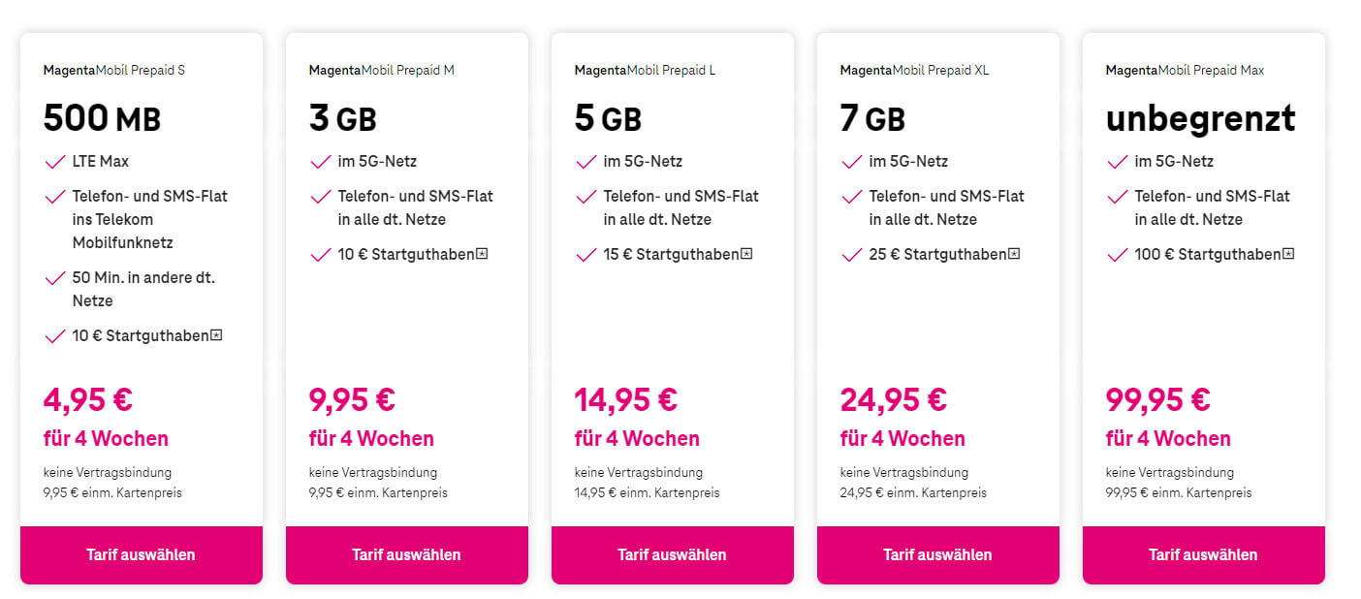Click the 3 GB data volume heading
Screen dimensions: 1361x599
click(342, 118)
